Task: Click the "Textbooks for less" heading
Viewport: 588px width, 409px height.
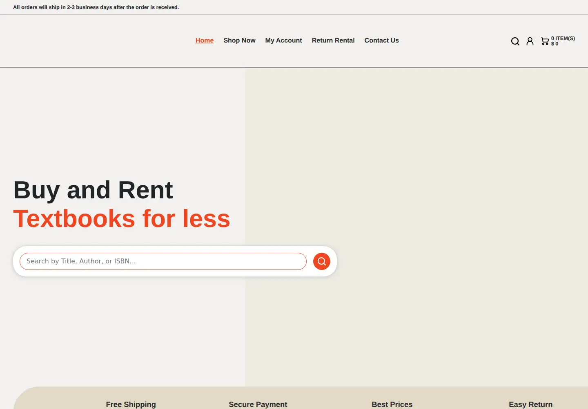Action: click(122, 219)
